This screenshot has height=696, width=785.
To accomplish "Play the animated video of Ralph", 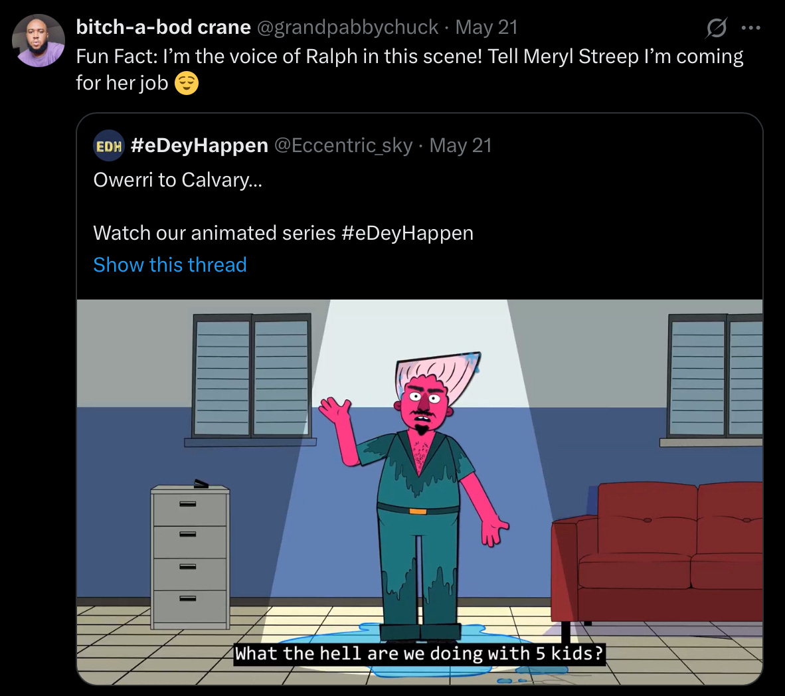I will [420, 491].
